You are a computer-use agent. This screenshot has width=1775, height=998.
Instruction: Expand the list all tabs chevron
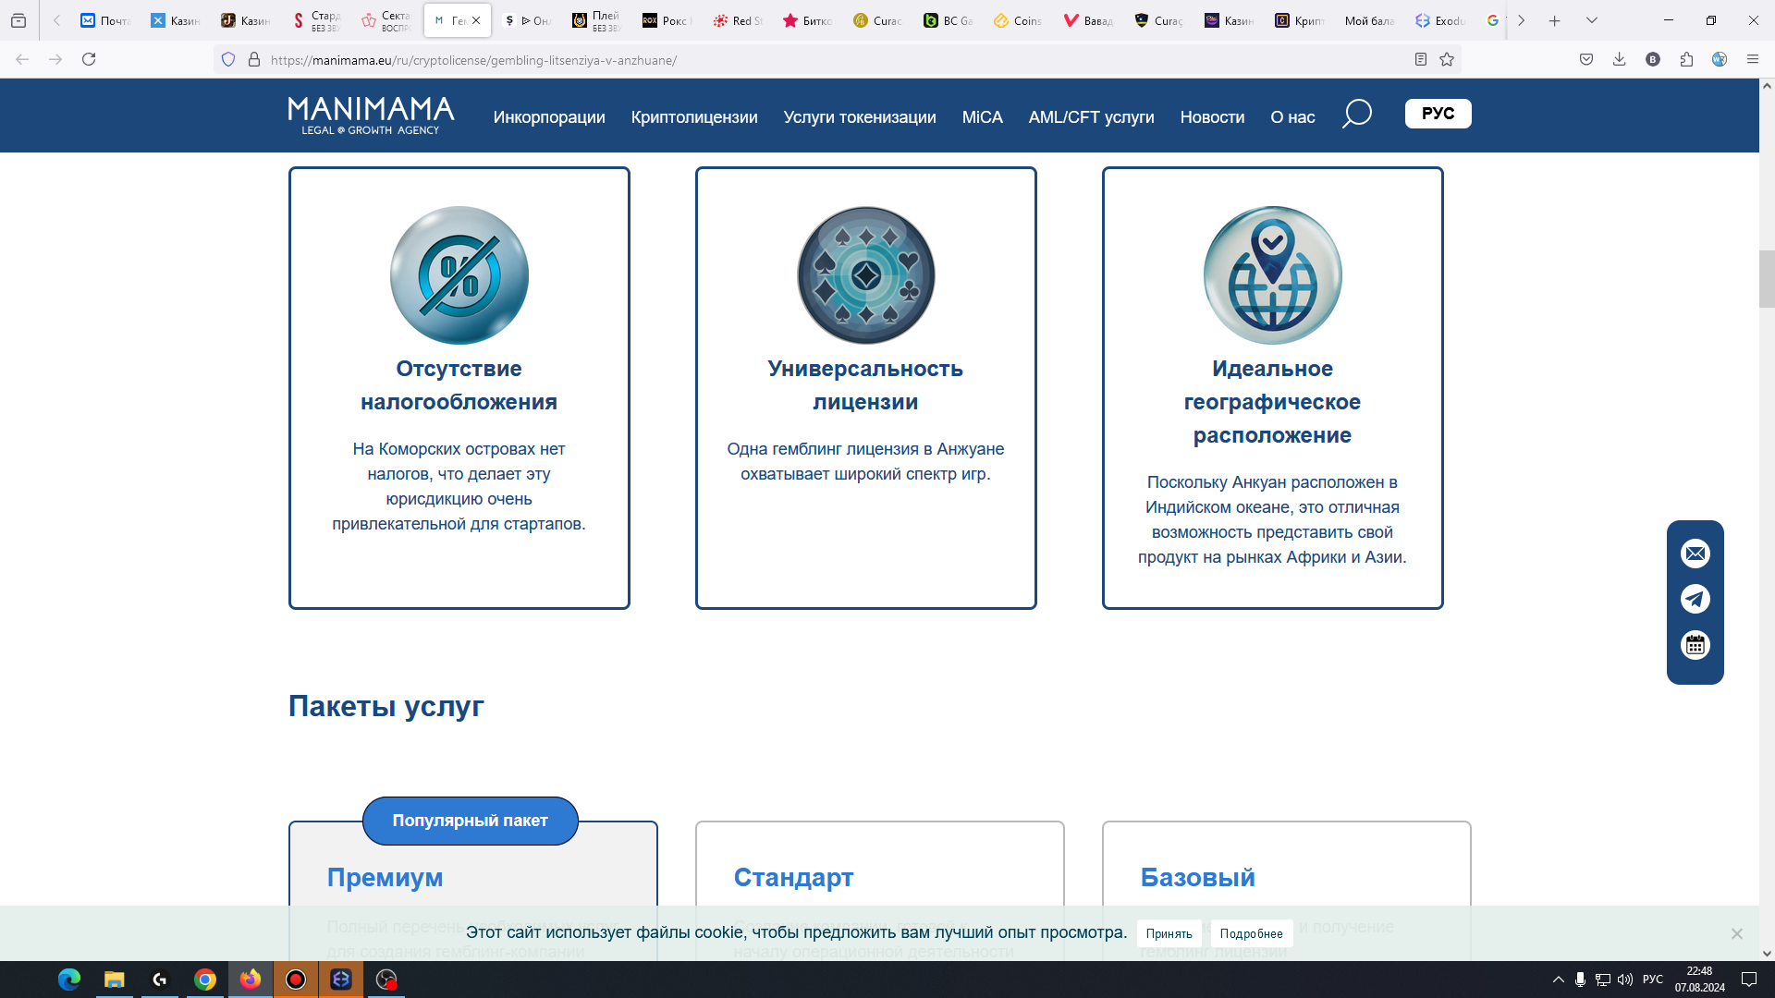pyautogui.click(x=1591, y=20)
